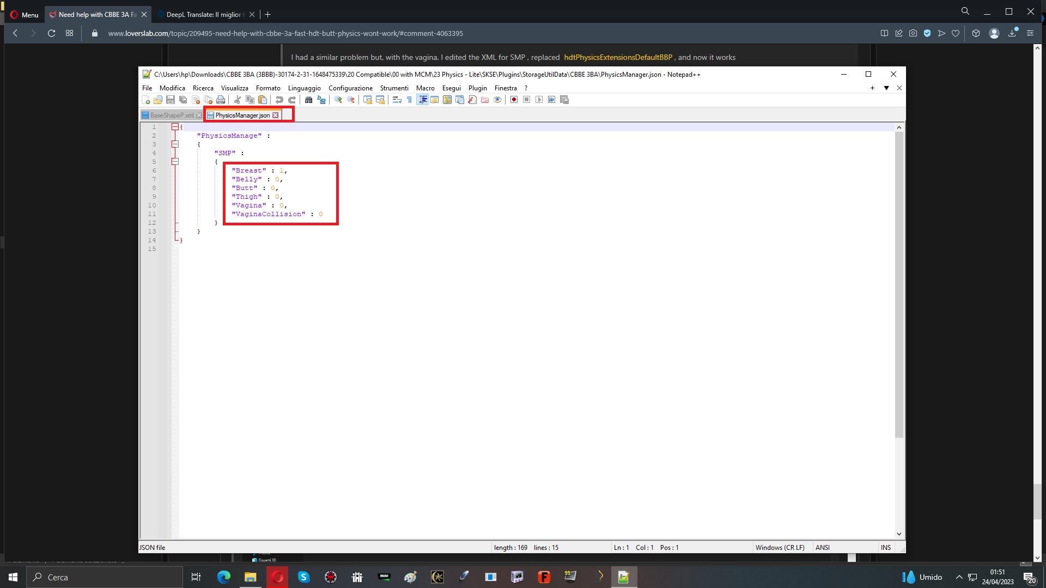Close the BaseShapeP.xml tab with its X
The height and width of the screenshot is (588, 1046).
tap(199, 115)
